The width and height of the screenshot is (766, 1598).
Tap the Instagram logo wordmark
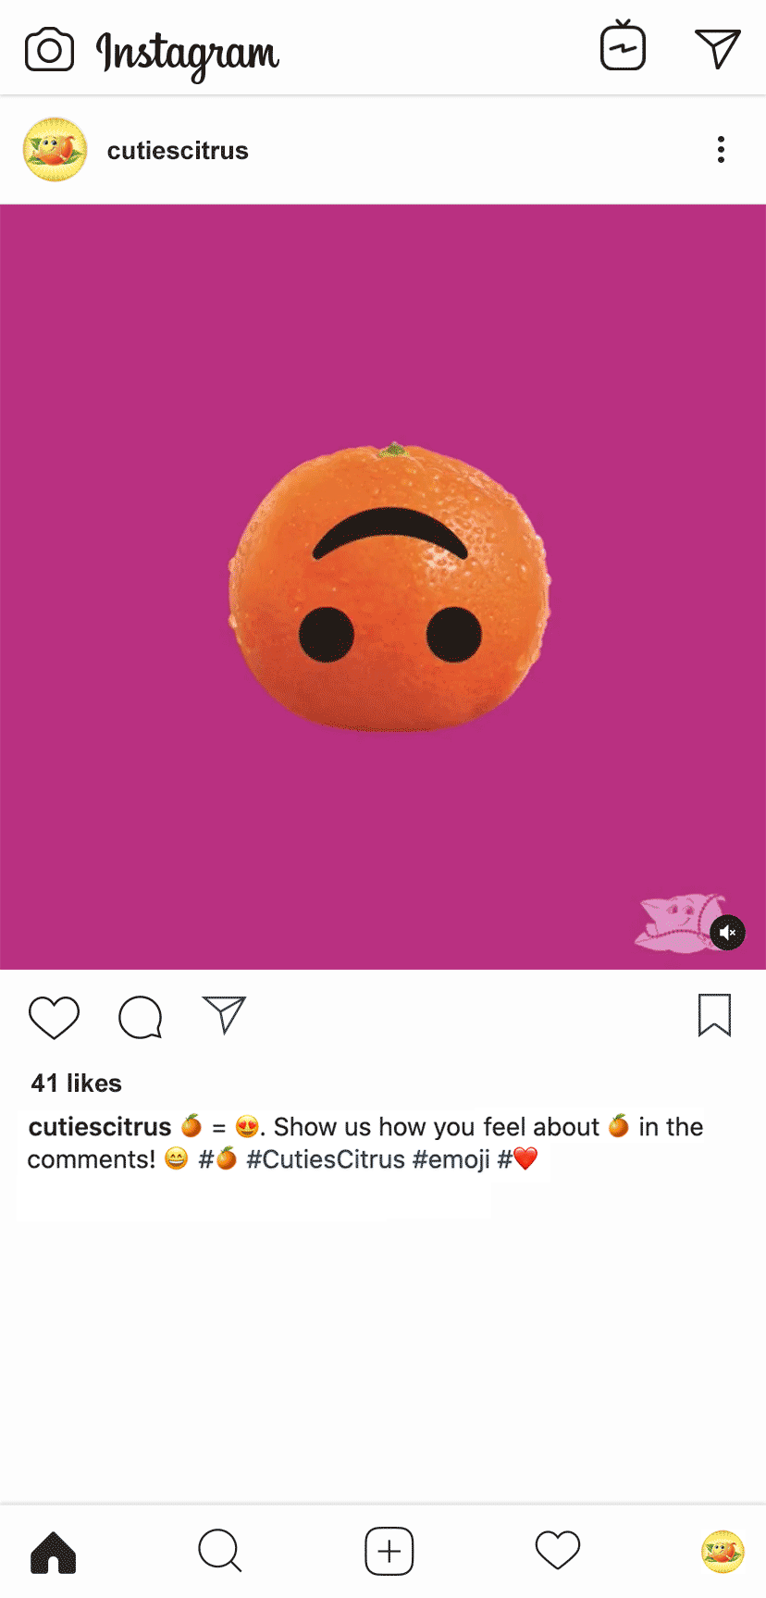click(x=188, y=54)
